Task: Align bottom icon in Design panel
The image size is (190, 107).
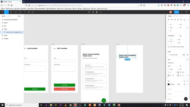Action: tap(184, 20)
